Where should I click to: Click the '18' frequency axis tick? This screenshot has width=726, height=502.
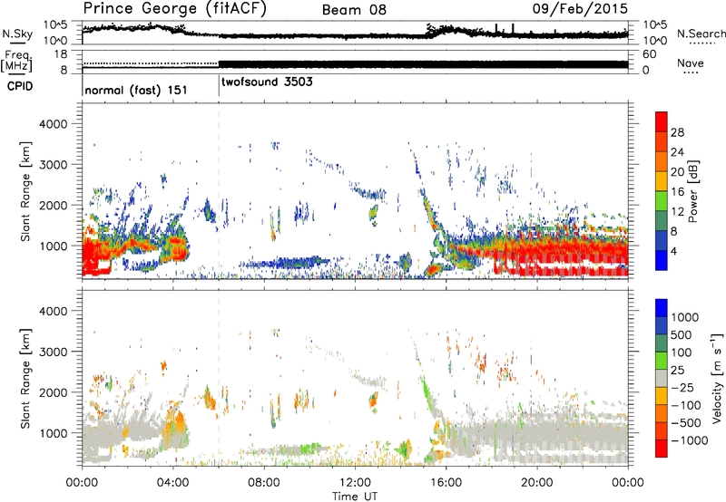pos(61,54)
